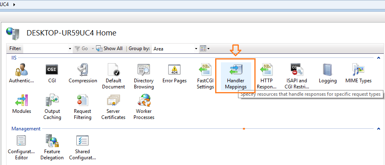Open the Group by Area dropdown

coord(196,48)
